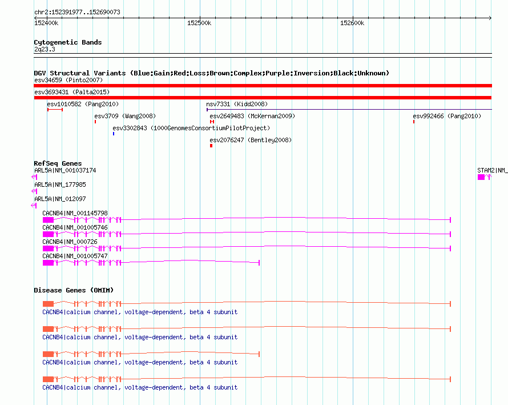508x405 pixels.
Task: Click the ARL5A|NM_177985 gene label
Action: pyautogui.click(x=60, y=185)
